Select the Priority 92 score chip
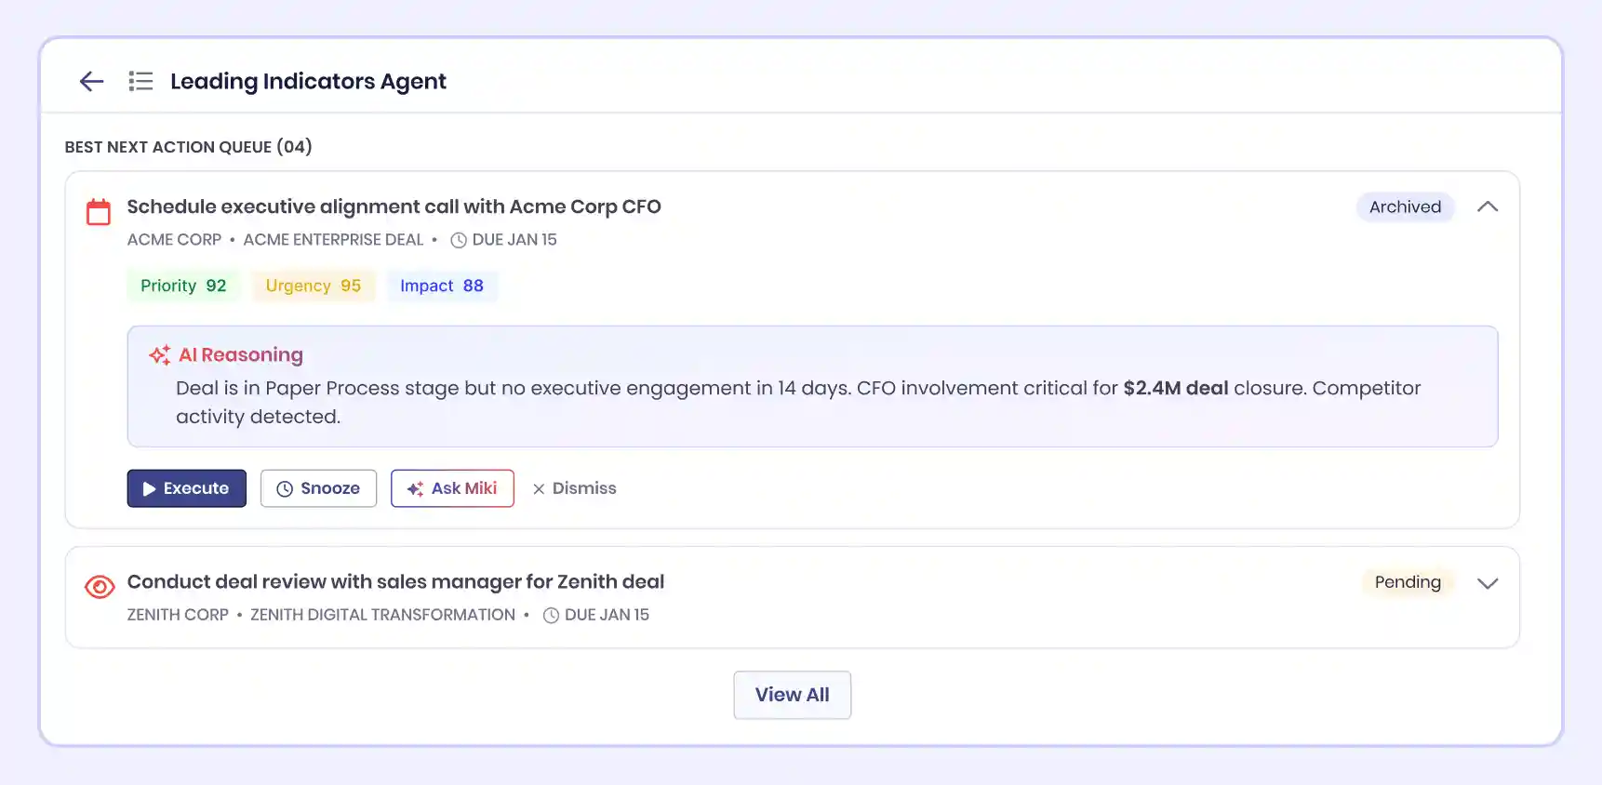This screenshot has height=785, width=1602. [x=183, y=286]
